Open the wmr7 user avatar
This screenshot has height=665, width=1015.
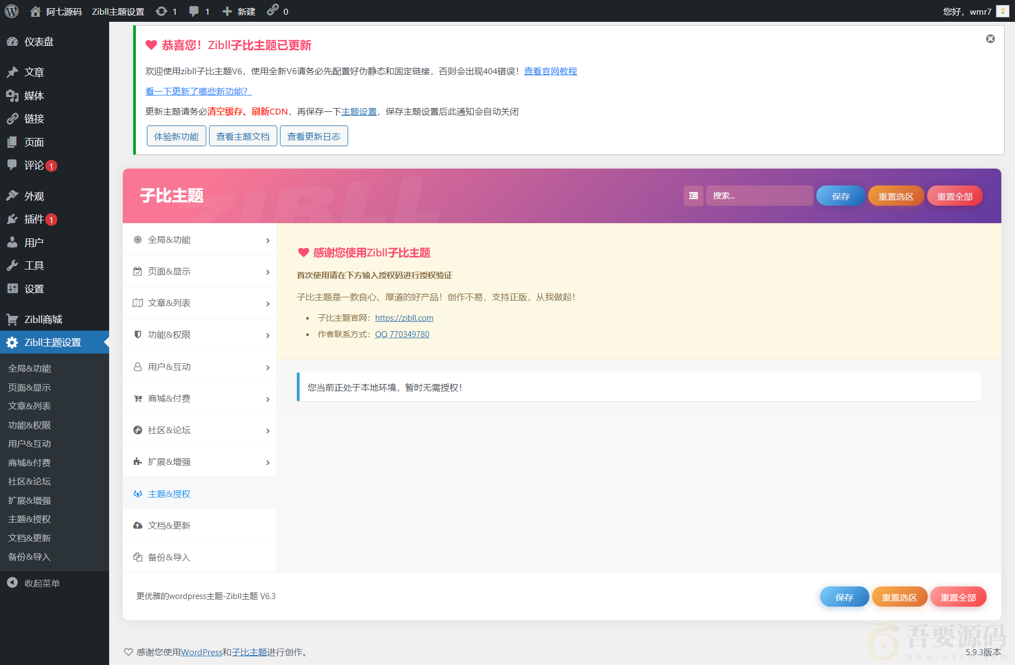coord(1002,11)
